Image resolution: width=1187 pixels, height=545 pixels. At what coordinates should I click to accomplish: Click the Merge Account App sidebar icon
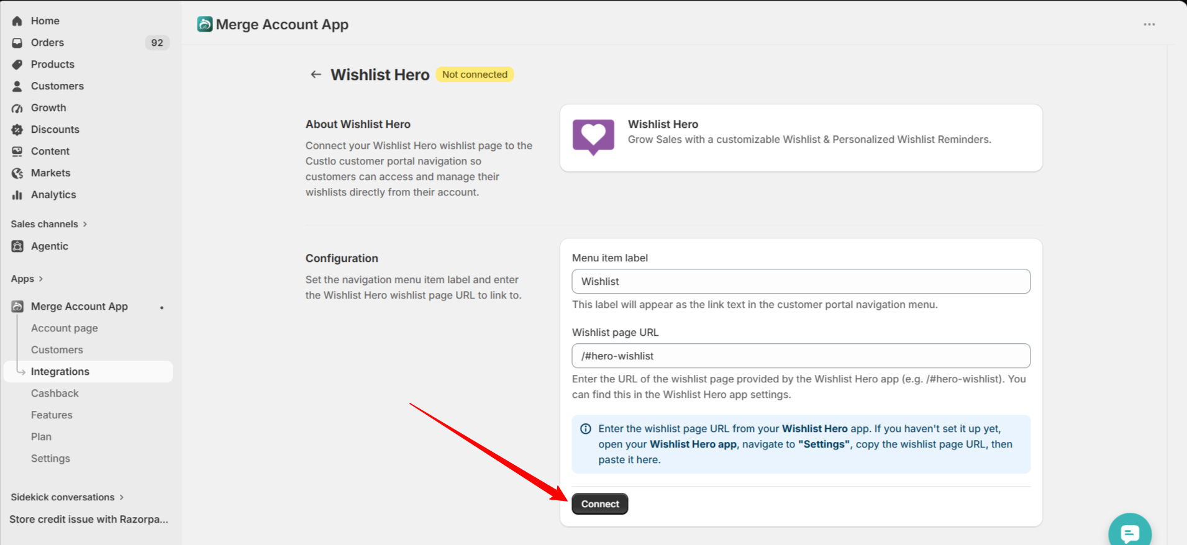click(x=17, y=307)
